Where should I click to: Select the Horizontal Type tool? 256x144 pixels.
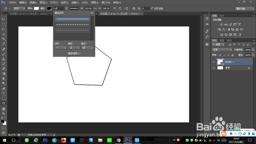pyautogui.click(x=3, y=93)
